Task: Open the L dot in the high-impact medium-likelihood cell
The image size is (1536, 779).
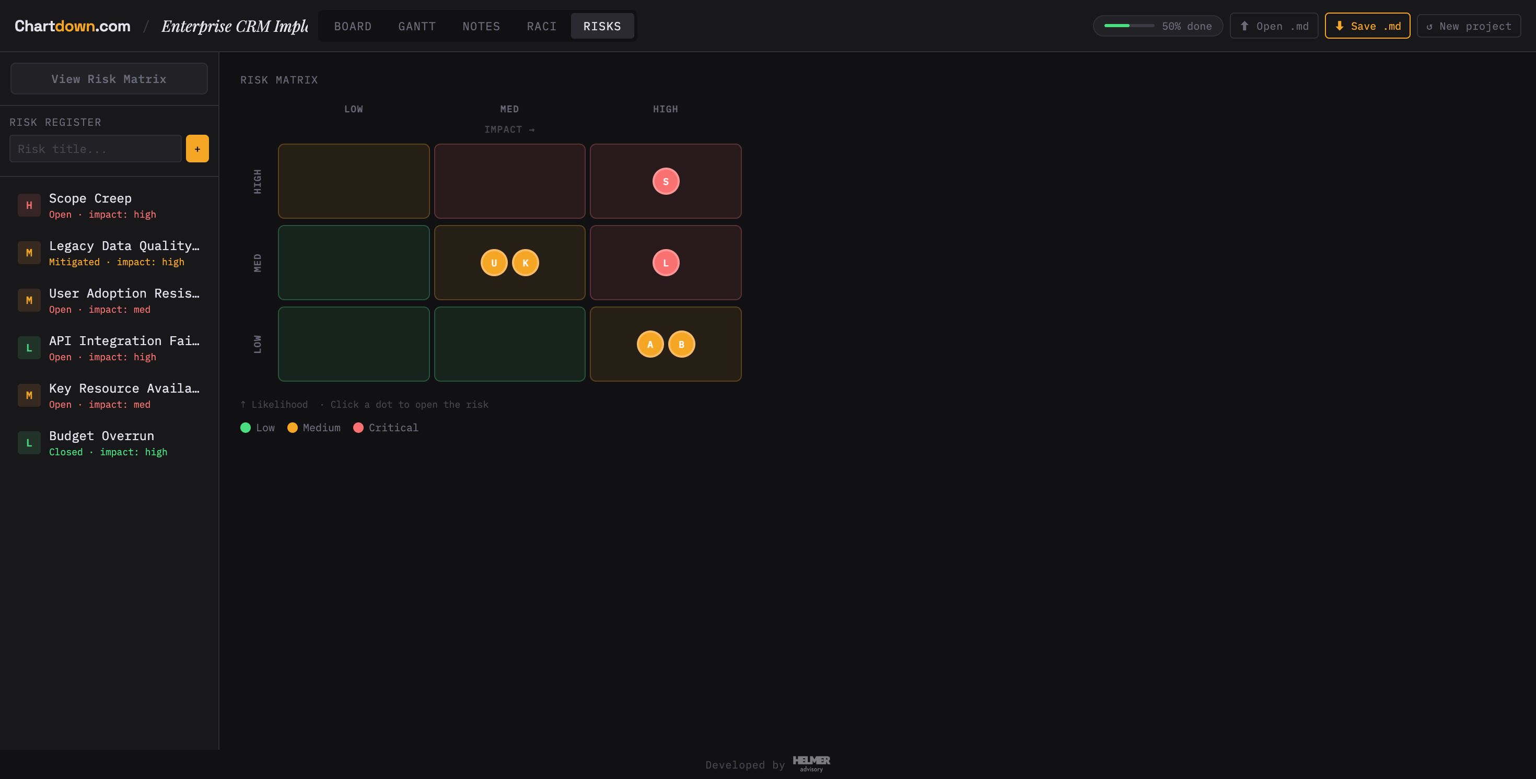Action: tap(666, 262)
